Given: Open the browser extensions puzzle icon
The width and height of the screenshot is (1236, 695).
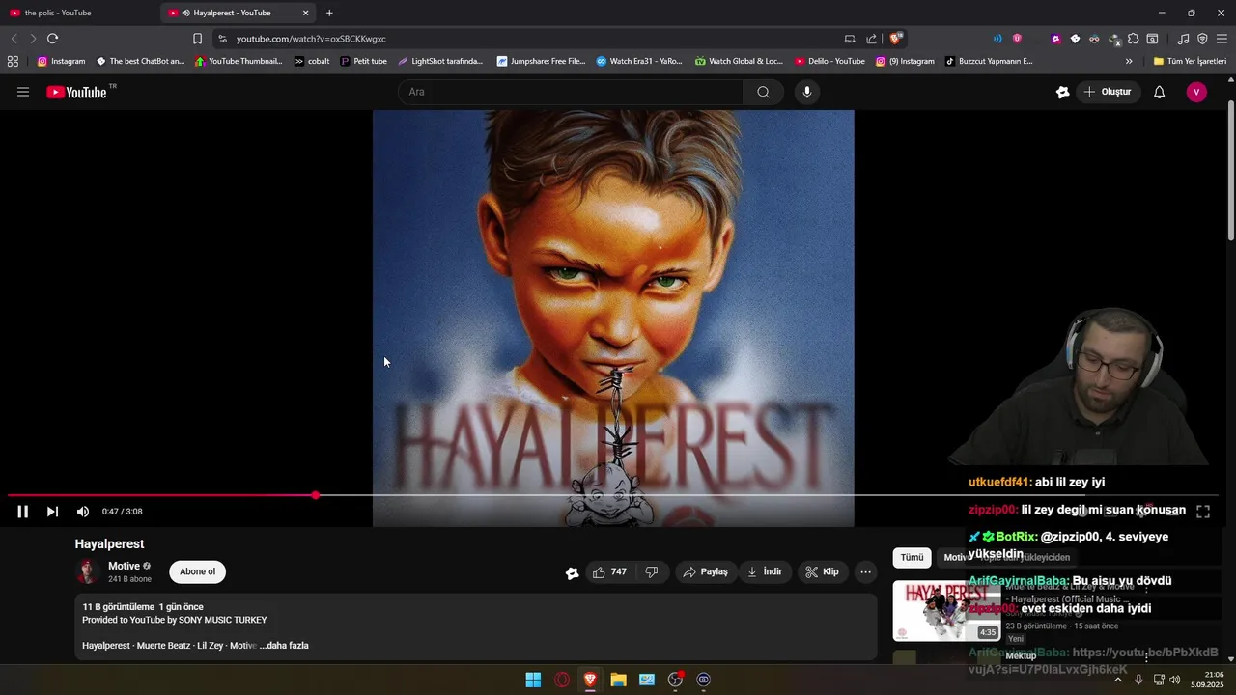Looking at the screenshot, I should pos(1134,39).
